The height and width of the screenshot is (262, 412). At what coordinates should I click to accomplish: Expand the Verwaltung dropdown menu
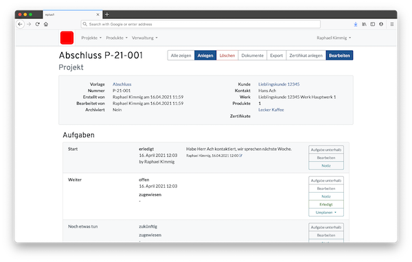[145, 38]
